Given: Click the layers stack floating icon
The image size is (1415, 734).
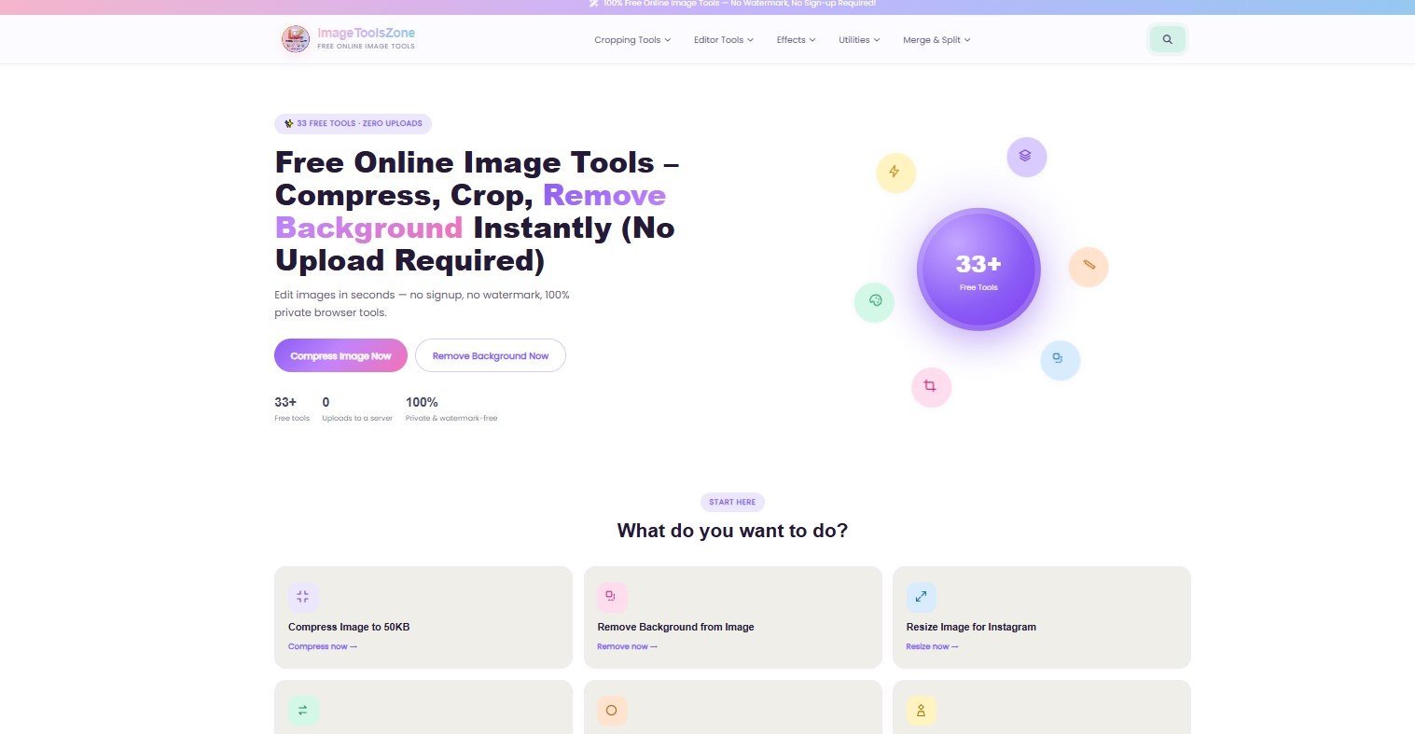Looking at the screenshot, I should pyautogui.click(x=1026, y=157).
